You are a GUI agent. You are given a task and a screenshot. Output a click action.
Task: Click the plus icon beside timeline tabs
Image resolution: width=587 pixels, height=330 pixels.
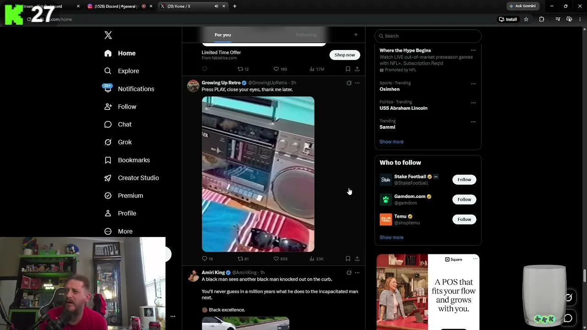pyautogui.click(x=355, y=34)
